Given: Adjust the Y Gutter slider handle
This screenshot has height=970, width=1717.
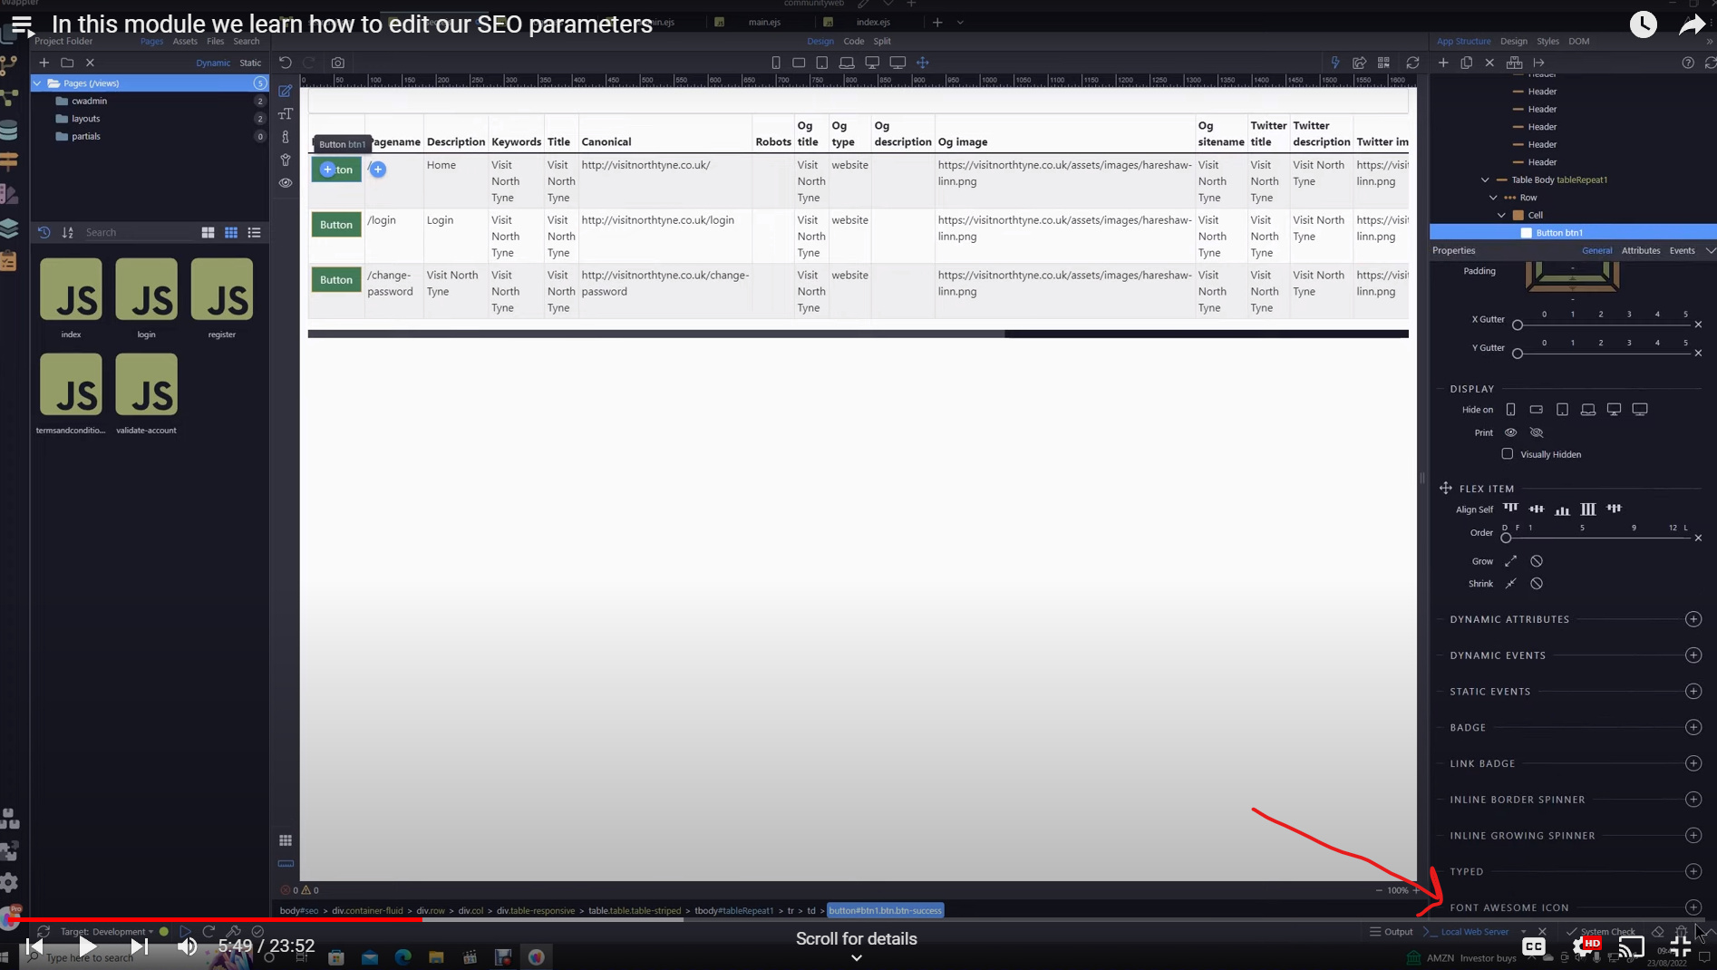Looking at the screenshot, I should click(1517, 354).
